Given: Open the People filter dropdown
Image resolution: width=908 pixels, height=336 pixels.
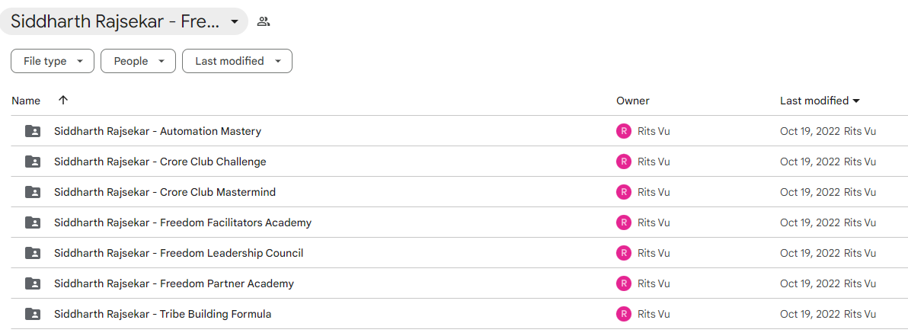Looking at the screenshot, I should coord(138,62).
